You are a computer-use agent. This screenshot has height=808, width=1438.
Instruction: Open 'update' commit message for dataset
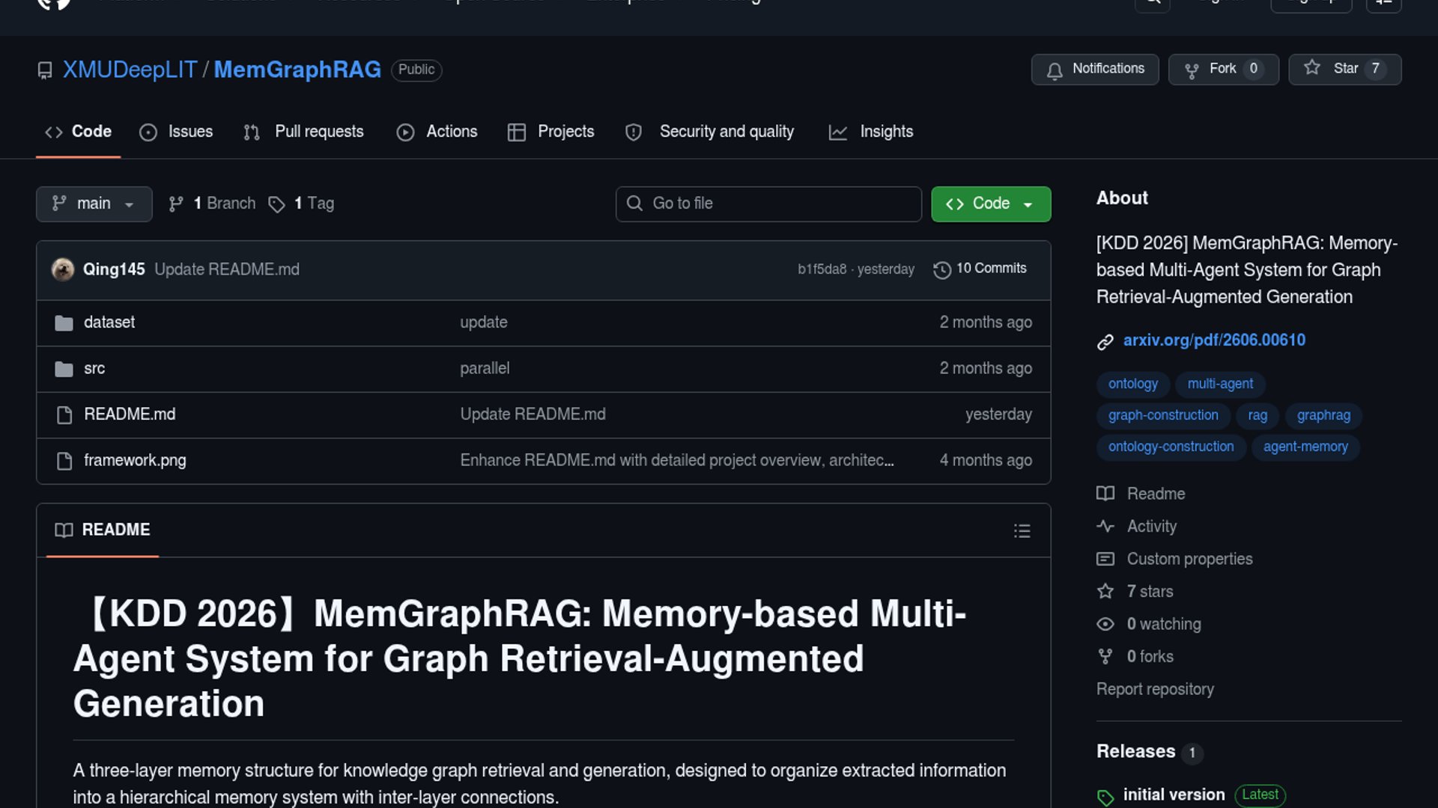pyautogui.click(x=484, y=322)
